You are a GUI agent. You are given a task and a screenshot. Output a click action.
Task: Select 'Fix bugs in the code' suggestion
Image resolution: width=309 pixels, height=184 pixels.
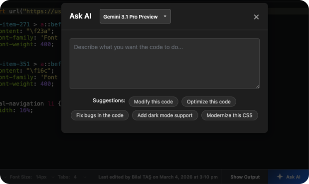100,115
